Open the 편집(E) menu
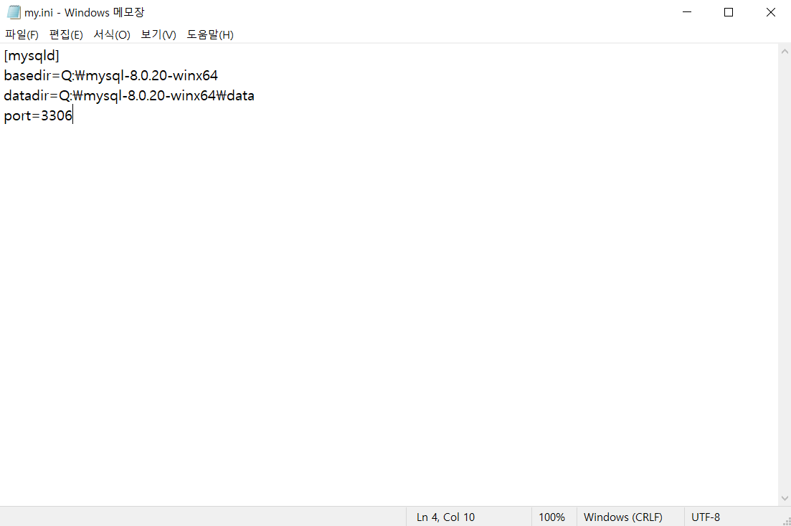 (66, 34)
